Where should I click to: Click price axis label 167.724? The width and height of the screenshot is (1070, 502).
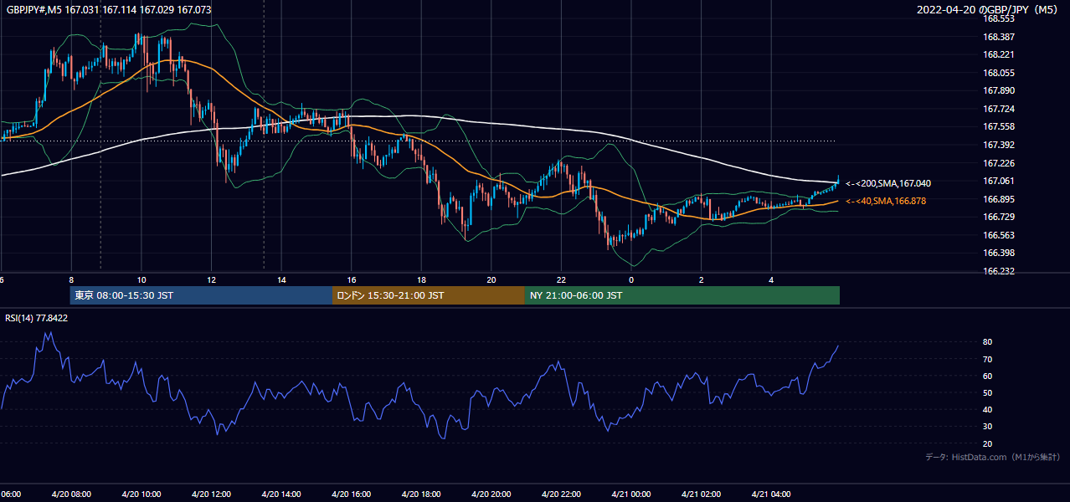click(x=999, y=109)
